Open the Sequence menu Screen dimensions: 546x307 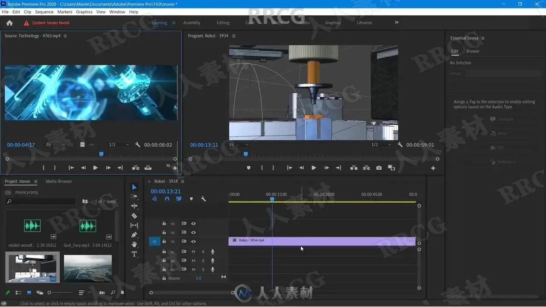tap(44, 12)
